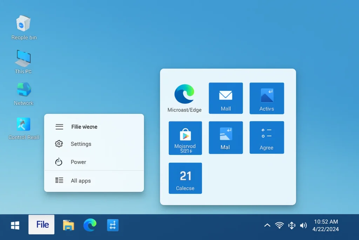Open volume control speaker icon

point(303,225)
